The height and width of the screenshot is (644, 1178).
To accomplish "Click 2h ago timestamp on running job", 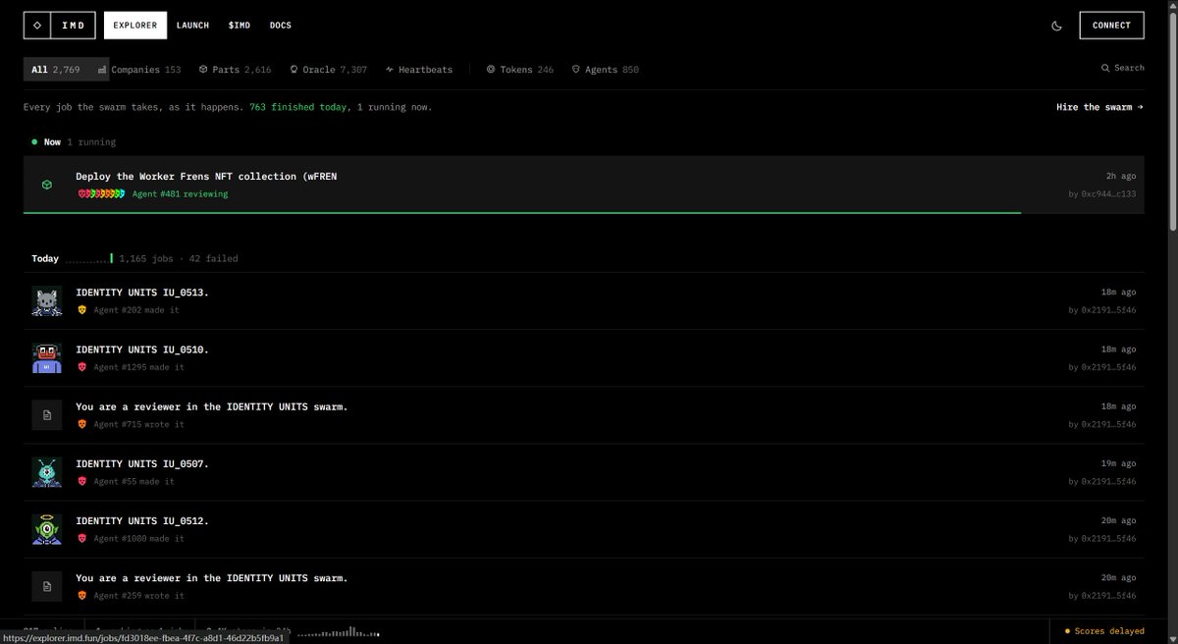I will [1121, 177].
